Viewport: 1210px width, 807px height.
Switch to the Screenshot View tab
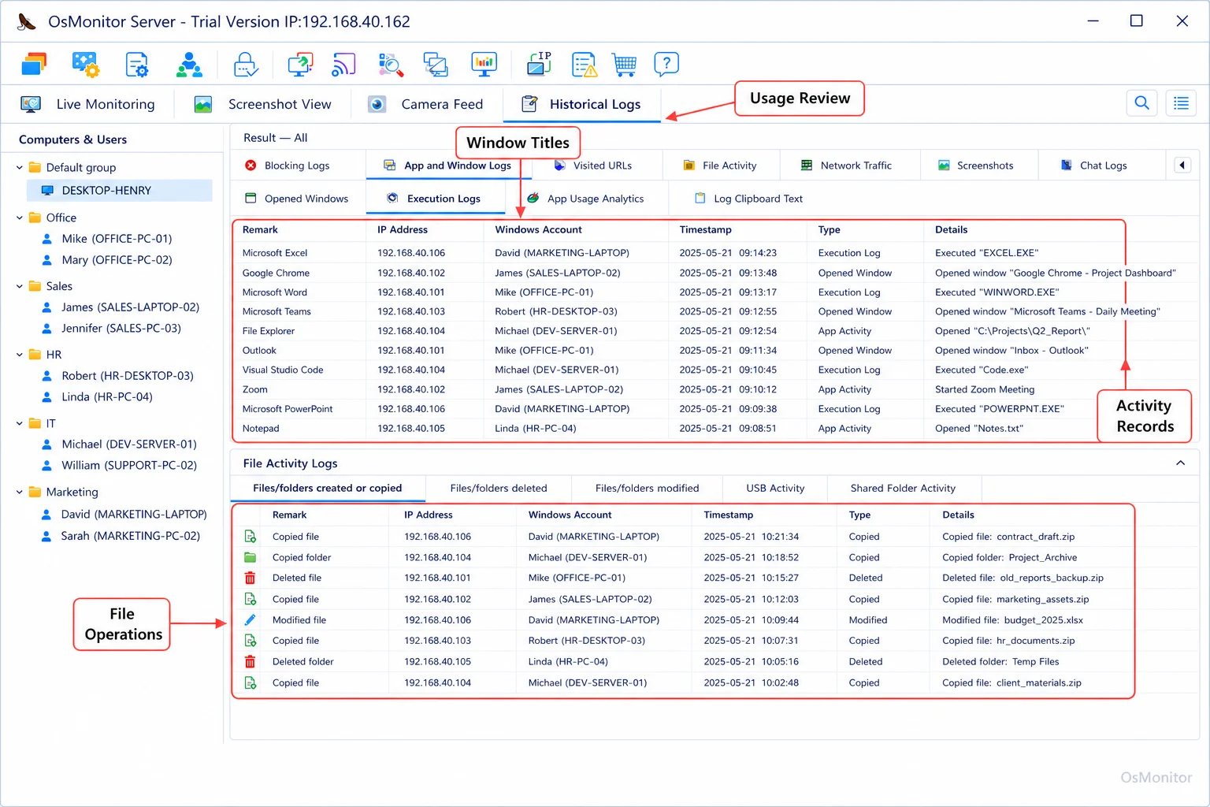pos(262,104)
